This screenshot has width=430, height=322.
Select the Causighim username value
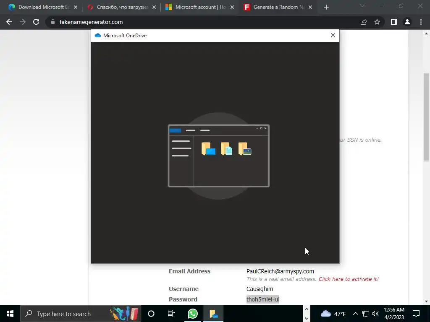click(260, 289)
